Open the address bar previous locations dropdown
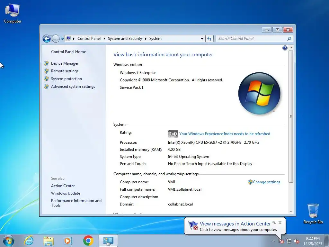Viewport: 329px width, 247px height. pyautogui.click(x=202, y=39)
